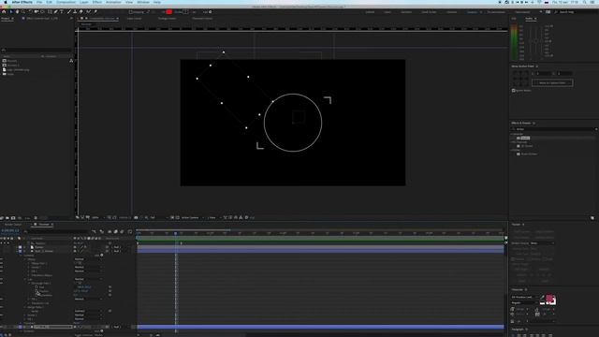The height and width of the screenshot is (337, 599).
Task: Select the Zoom magnifier tool
Action: pos(22,12)
